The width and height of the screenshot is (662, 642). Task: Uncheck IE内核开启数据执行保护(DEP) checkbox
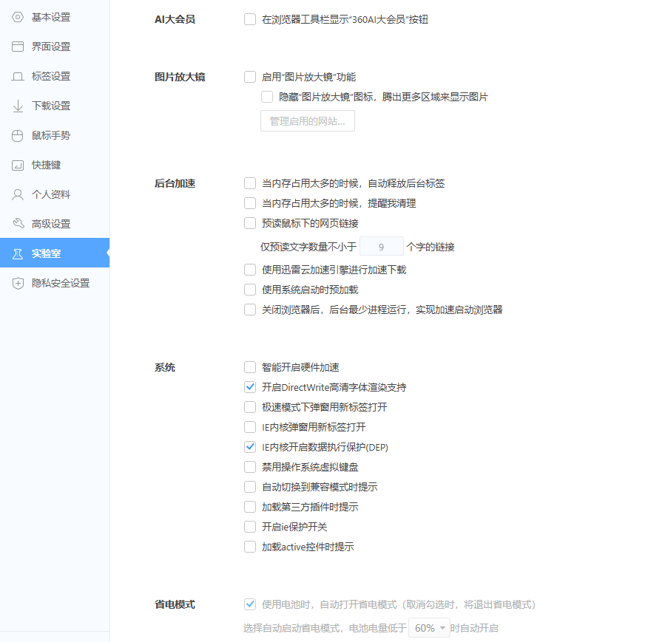(250, 447)
